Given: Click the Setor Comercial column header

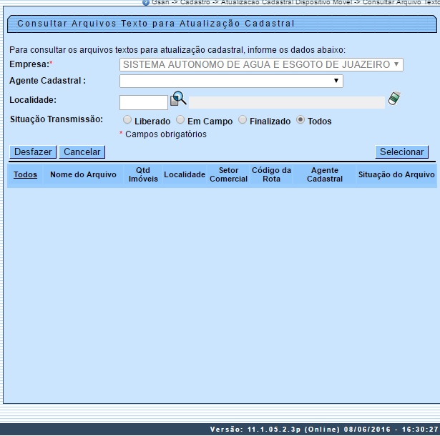Looking at the screenshot, I should (x=228, y=174).
